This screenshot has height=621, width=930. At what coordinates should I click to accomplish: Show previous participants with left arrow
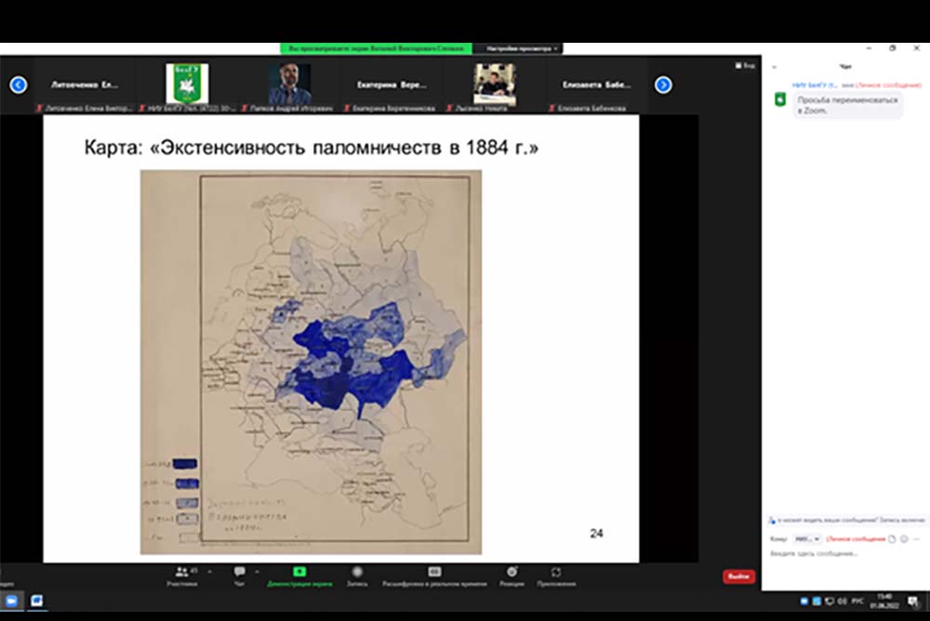point(18,85)
